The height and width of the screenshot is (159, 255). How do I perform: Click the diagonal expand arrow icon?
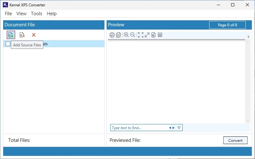click(147, 35)
